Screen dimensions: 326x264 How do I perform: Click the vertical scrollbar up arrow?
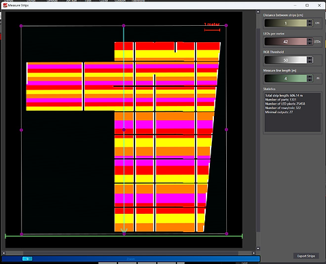tap(258, 12)
